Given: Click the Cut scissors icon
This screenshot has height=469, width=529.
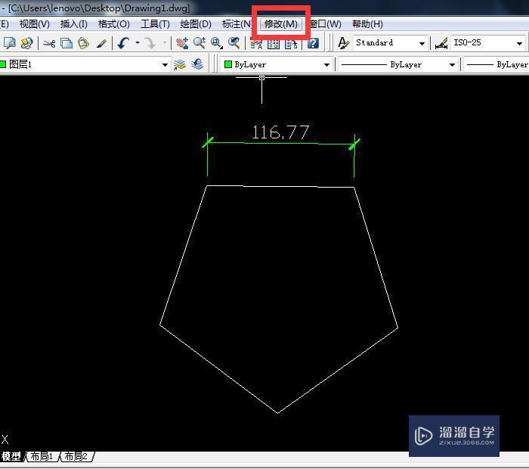Looking at the screenshot, I should 49,44.
